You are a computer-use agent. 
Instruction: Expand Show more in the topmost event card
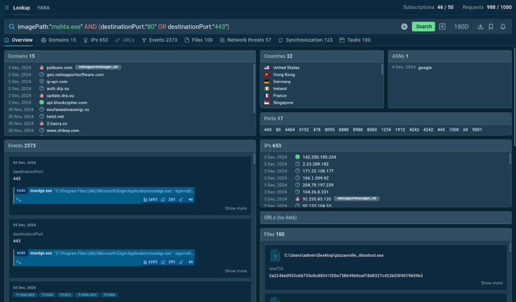(x=236, y=208)
